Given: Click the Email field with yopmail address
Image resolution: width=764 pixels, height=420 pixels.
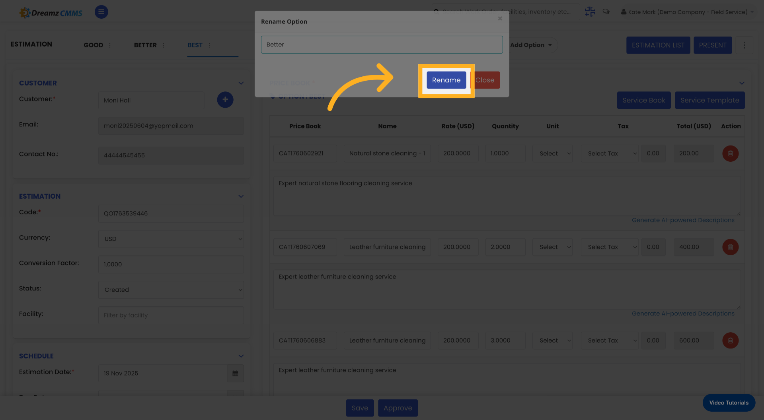Looking at the screenshot, I should pyautogui.click(x=171, y=126).
